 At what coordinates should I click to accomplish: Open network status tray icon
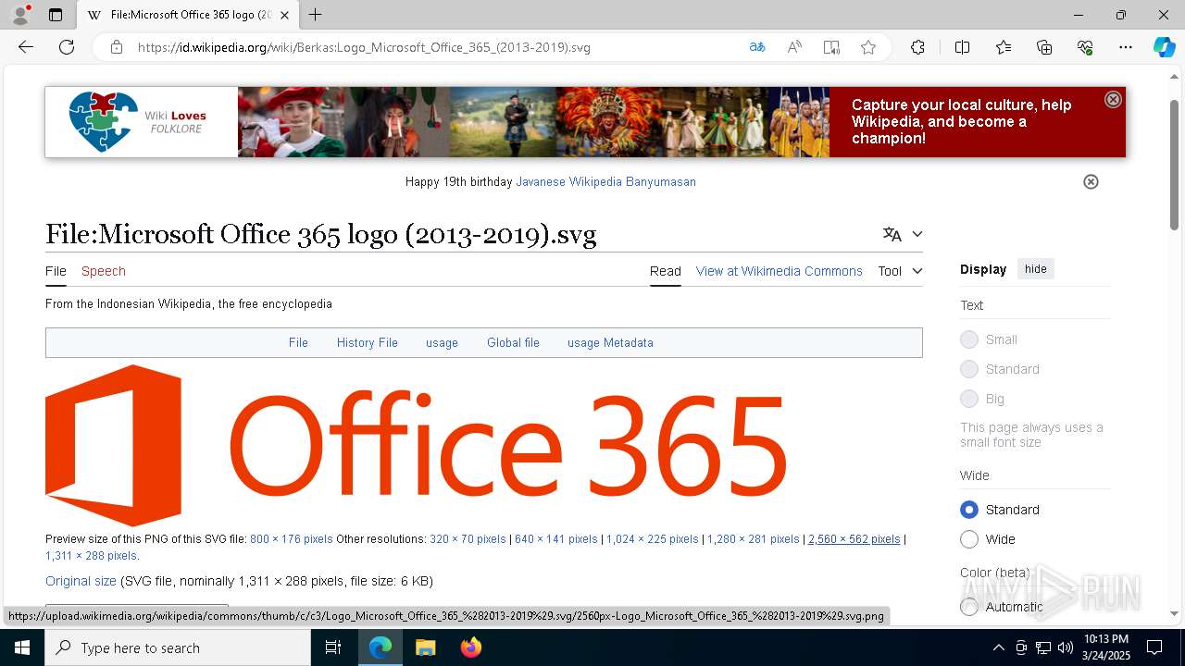tap(1043, 647)
